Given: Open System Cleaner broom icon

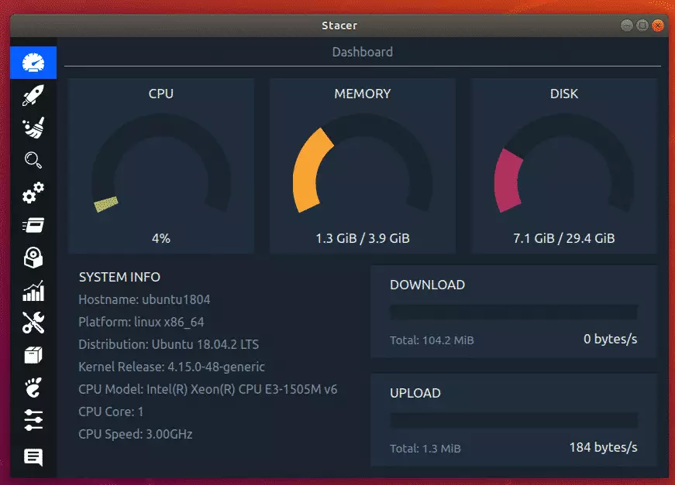Looking at the screenshot, I should point(33,128).
